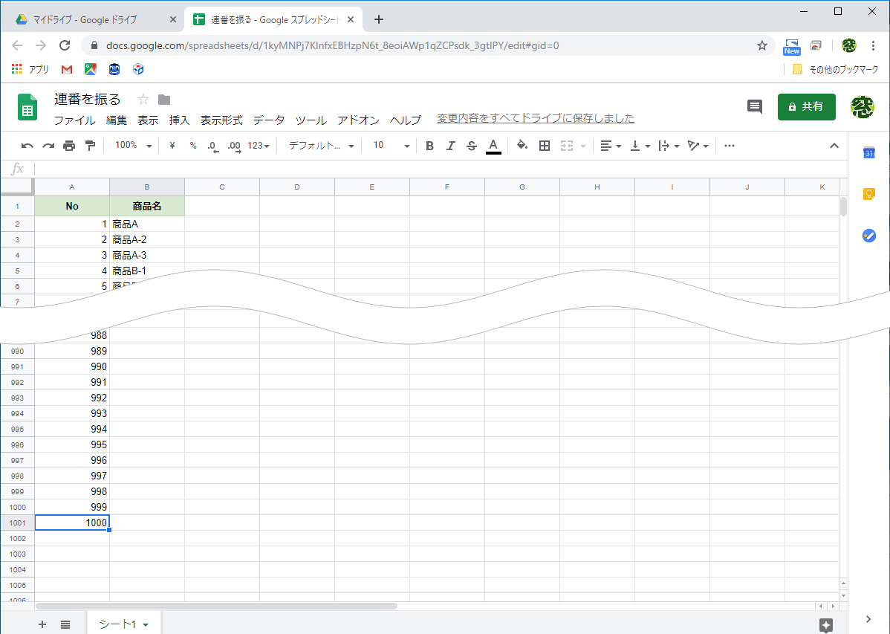Open the アドオン menu
890x634 pixels.
click(x=358, y=120)
